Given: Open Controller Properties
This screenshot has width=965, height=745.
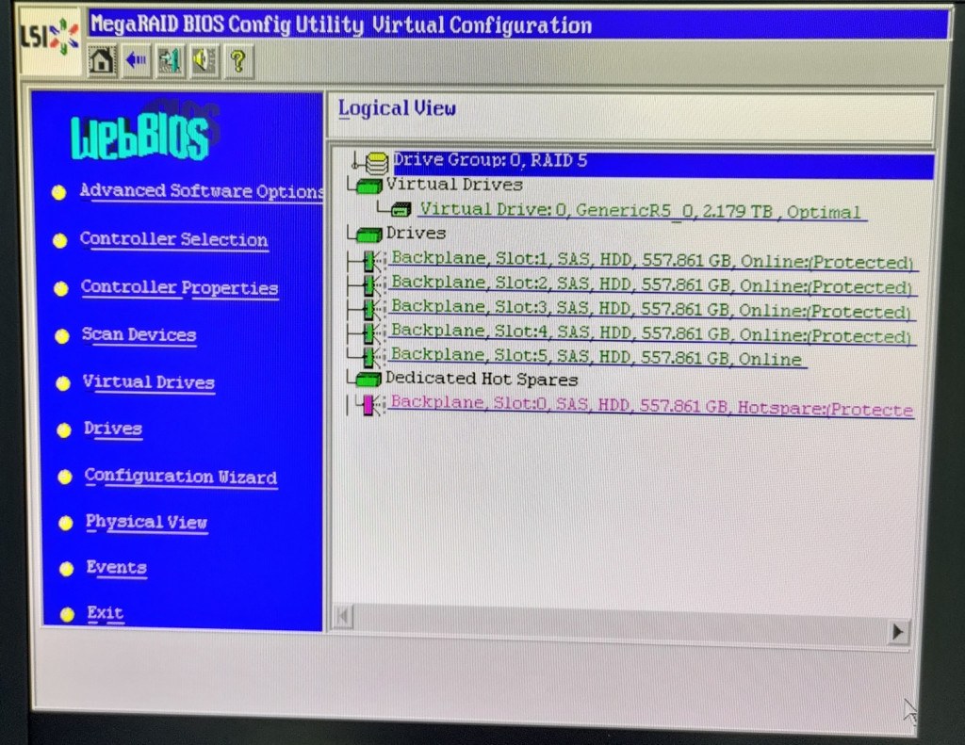Looking at the screenshot, I should click(x=180, y=288).
